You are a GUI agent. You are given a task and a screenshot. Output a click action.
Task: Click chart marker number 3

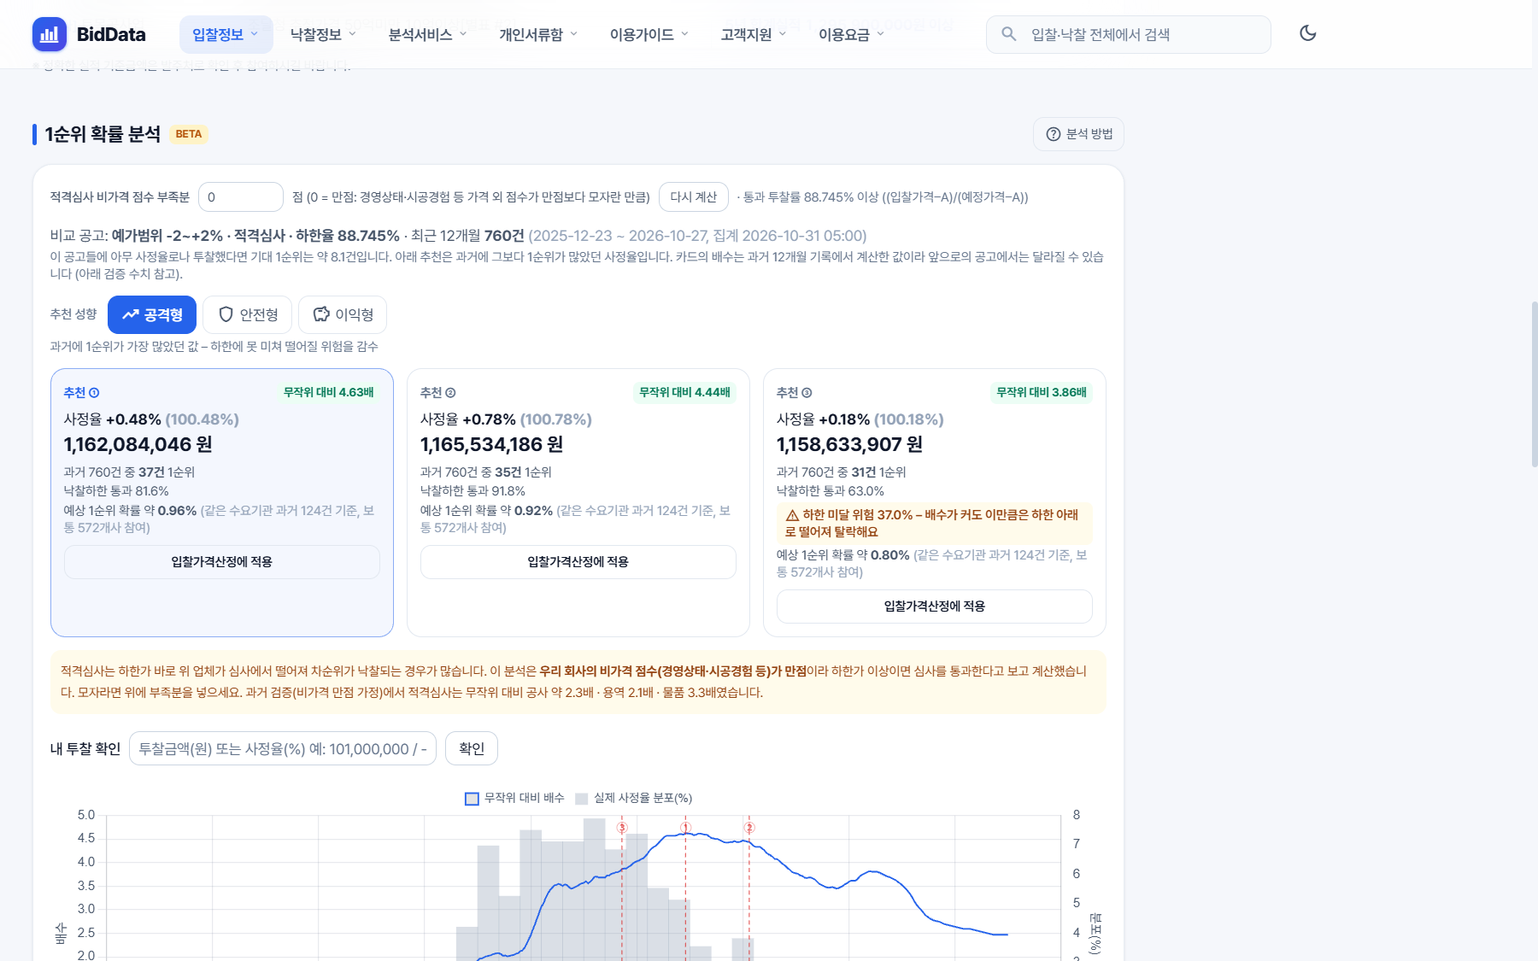(622, 828)
